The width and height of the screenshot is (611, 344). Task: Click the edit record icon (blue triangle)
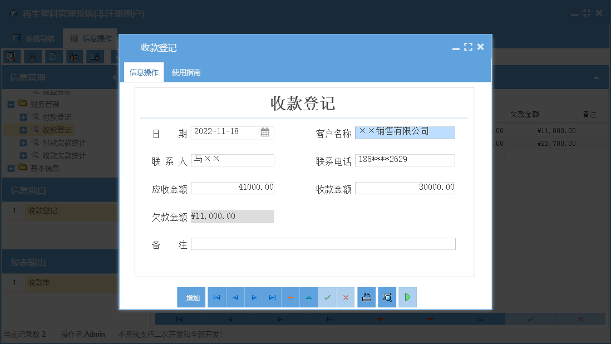point(309,297)
